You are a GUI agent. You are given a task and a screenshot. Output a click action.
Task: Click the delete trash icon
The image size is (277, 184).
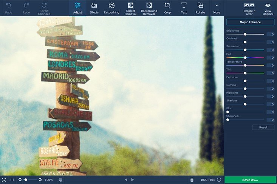pos(192,180)
